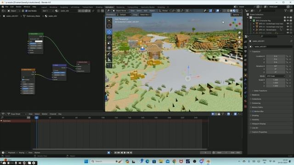Toggle only show selected in dope sheet
The width and height of the screenshot is (294, 165).
213,114
